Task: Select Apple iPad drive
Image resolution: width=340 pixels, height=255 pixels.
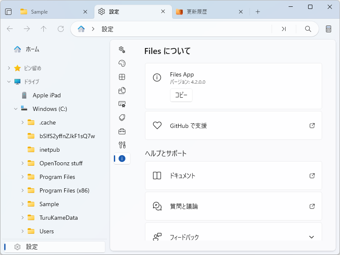Action: pyautogui.click(x=55, y=95)
